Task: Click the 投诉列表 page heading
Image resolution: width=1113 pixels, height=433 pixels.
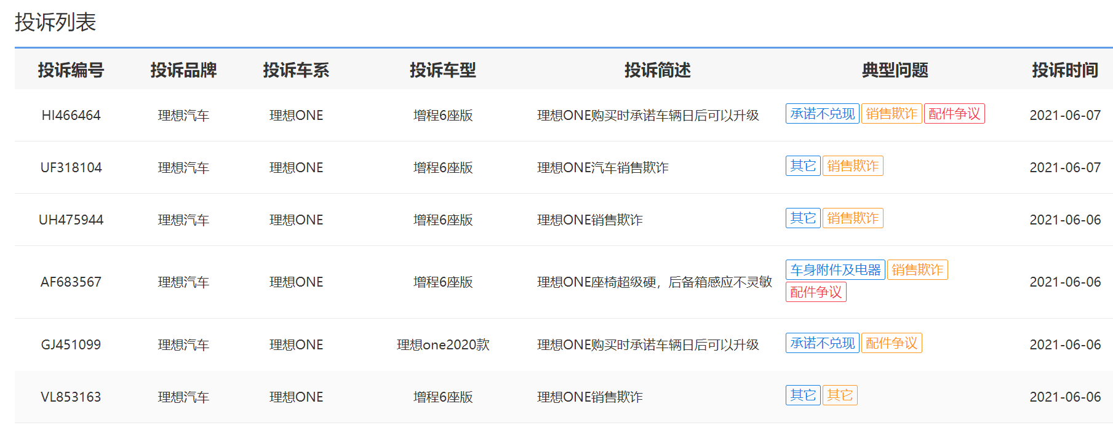Action: tap(55, 22)
